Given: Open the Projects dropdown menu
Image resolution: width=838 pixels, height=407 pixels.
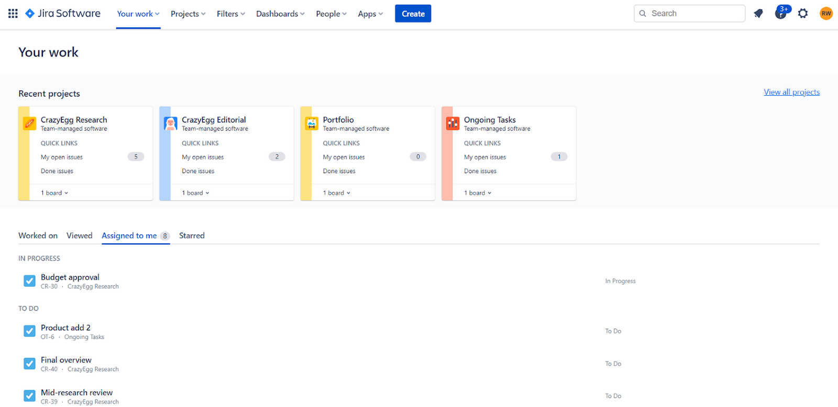Looking at the screenshot, I should click(x=188, y=14).
